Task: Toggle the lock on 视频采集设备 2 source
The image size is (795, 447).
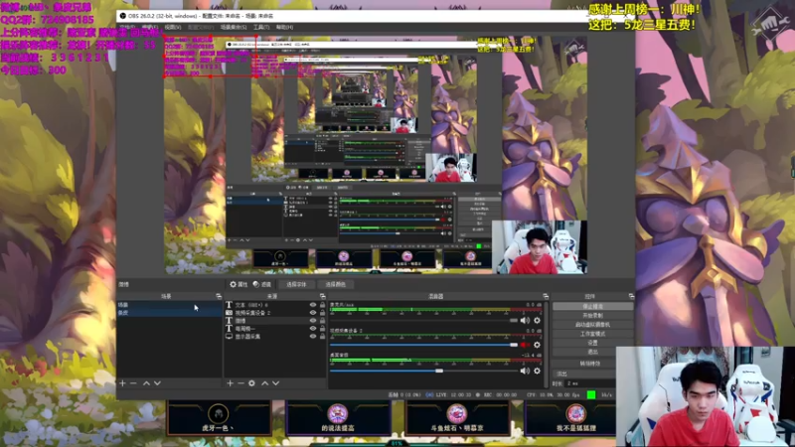Action: (322, 313)
